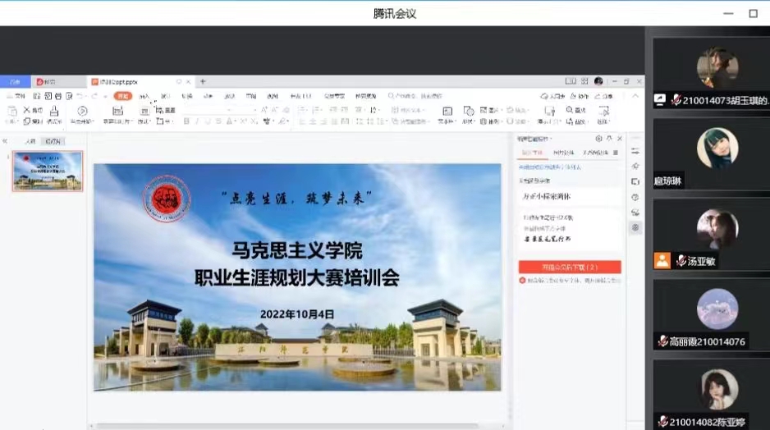Click the red font download button
The image size is (770, 430).
click(570, 268)
